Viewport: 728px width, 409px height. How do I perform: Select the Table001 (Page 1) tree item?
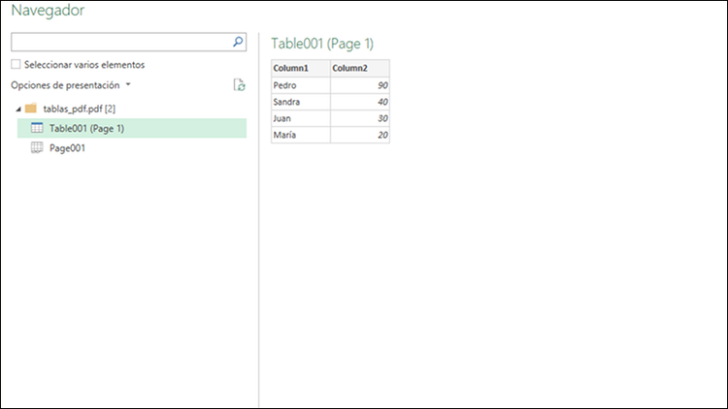86,128
